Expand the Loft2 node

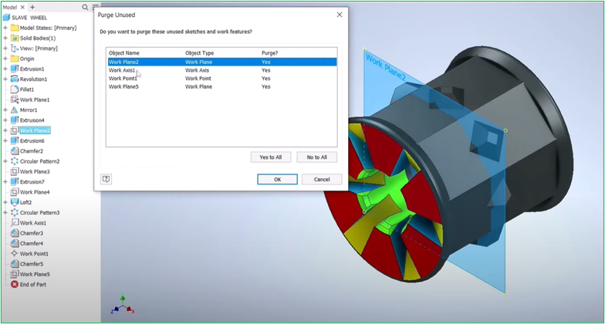click(5, 202)
